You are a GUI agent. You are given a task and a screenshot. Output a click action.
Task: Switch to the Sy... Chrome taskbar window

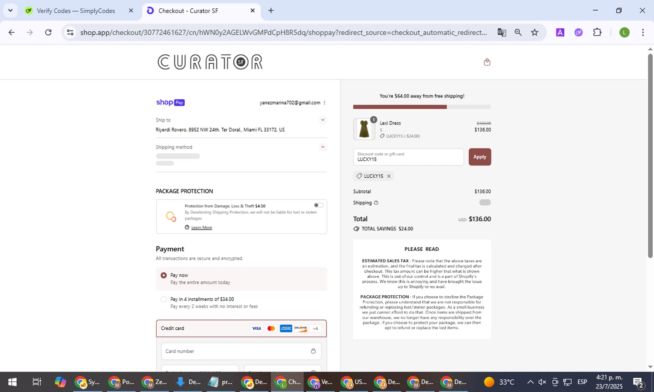88,382
